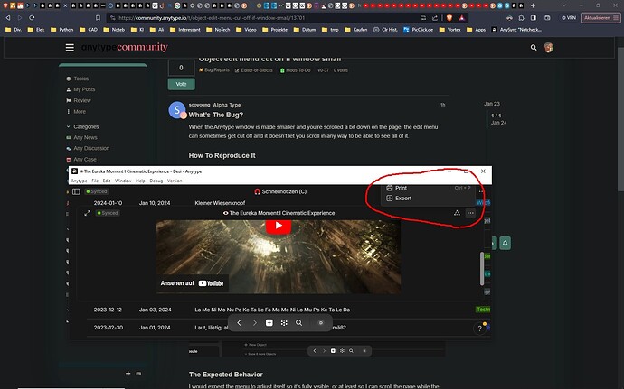The height and width of the screenshot is (389, 624).
Task: Open the sooyoung username link
Action: [x=199, y=105]
